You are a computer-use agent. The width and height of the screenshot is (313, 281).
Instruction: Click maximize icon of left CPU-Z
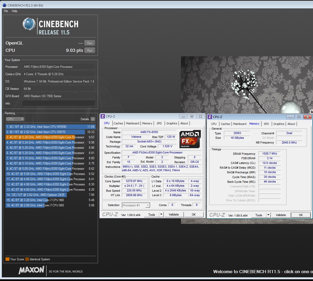192,116
